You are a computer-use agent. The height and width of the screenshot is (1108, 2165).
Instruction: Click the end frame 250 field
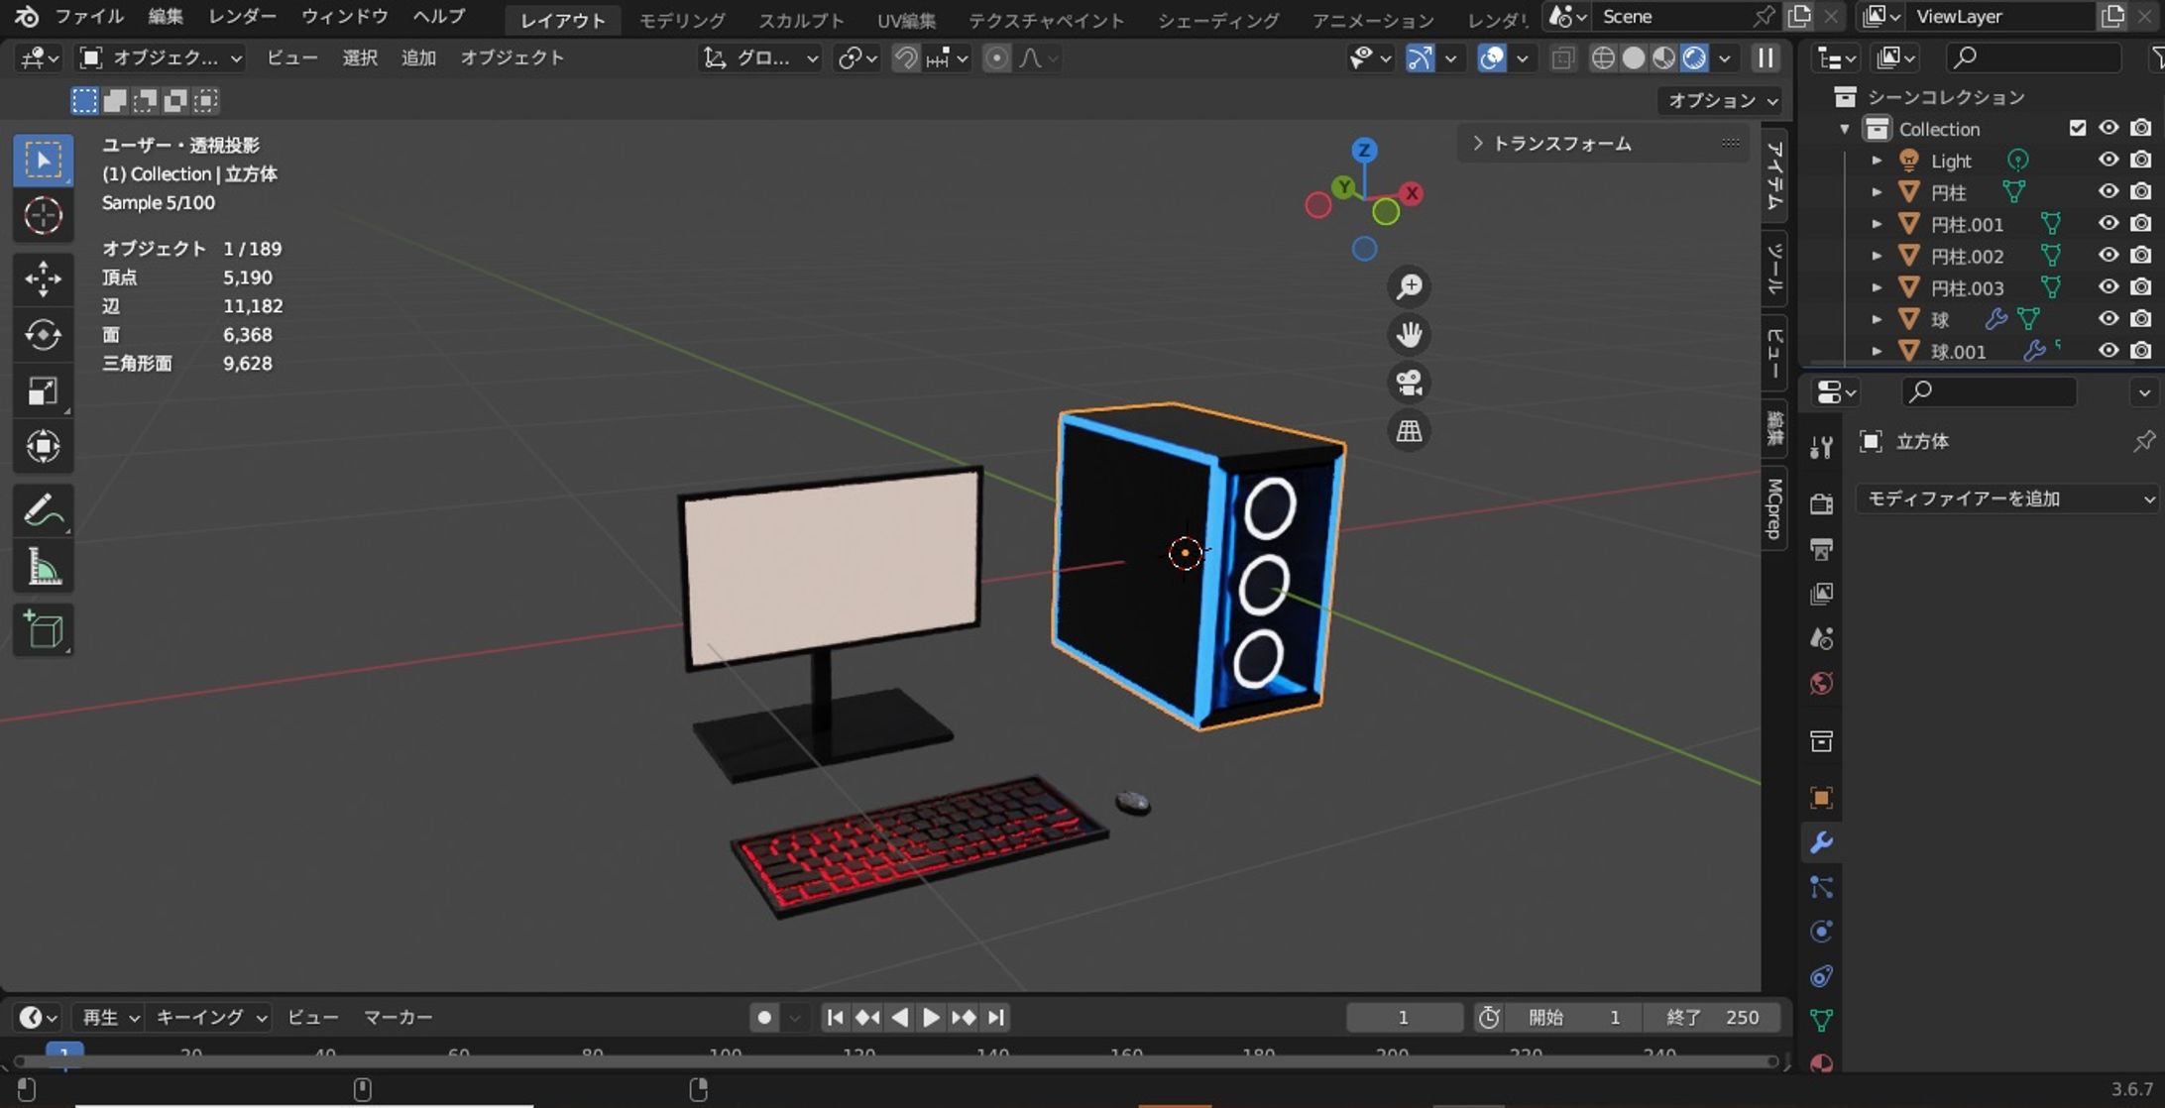pos(1713,1017)
